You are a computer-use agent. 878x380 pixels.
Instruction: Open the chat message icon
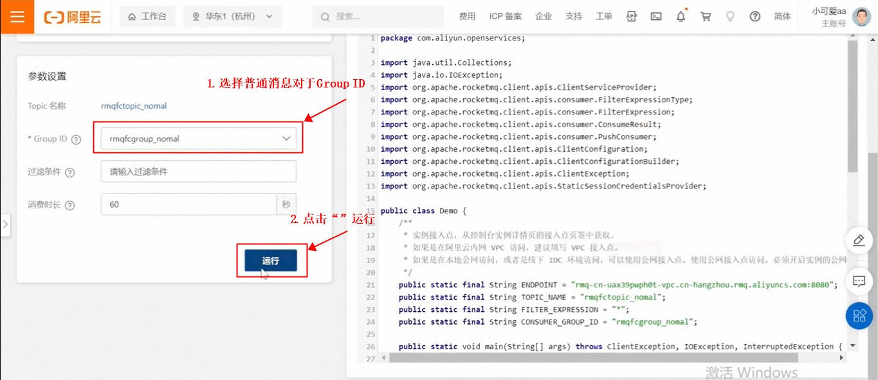click(x=859, y=281)
